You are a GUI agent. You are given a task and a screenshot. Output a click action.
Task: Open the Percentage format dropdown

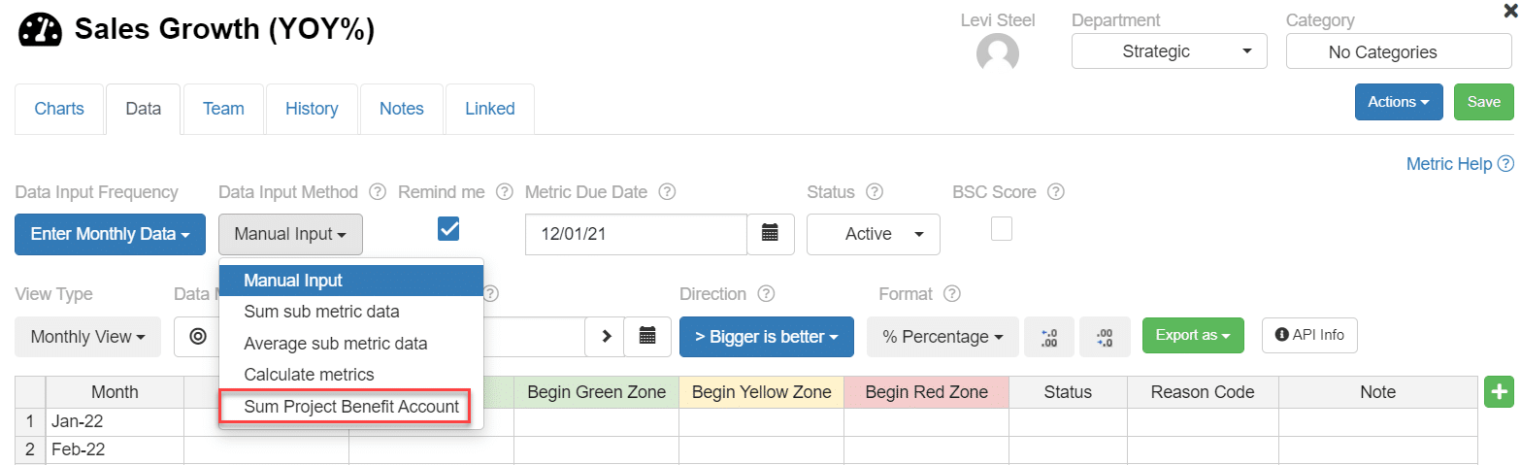tap(942, 336)
